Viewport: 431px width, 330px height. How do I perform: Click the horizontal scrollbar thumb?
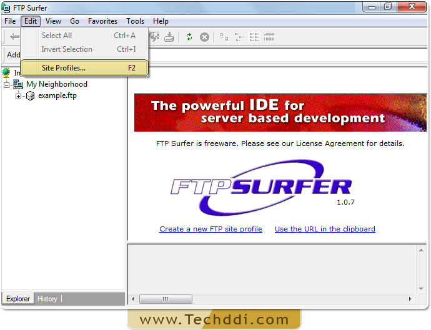pyautogui.click(x=166, y=299)
